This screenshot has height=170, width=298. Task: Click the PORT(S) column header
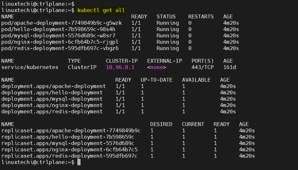tap(203, 61)
